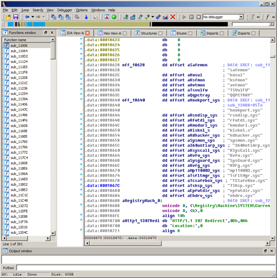Screen dimensions: 277x278
Task: Switch to the Imports tab
Action: coord(212,33)
